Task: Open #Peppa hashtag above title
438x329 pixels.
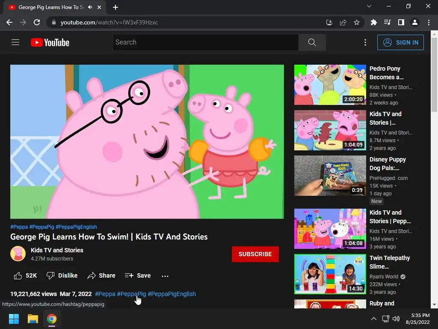Action: (19, 227)
